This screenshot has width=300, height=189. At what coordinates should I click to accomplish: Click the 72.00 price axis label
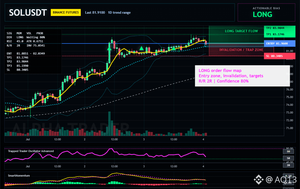pos(289,120)
